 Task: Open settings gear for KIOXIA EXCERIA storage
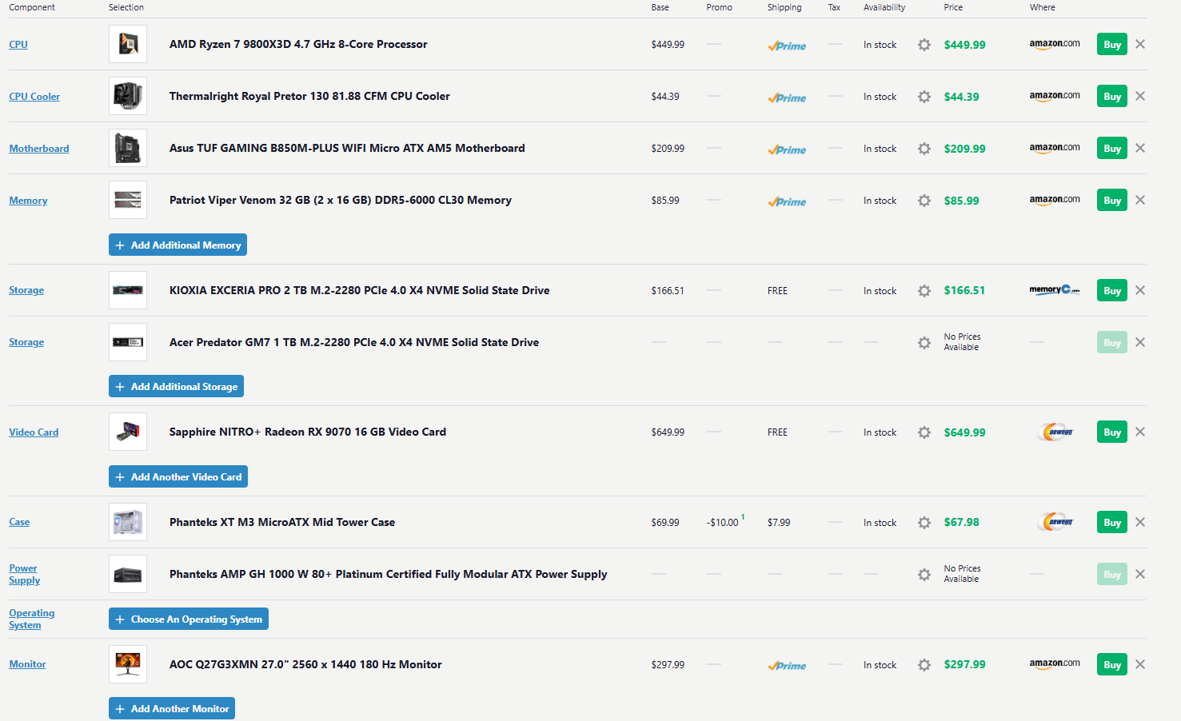tap(924, 291)
